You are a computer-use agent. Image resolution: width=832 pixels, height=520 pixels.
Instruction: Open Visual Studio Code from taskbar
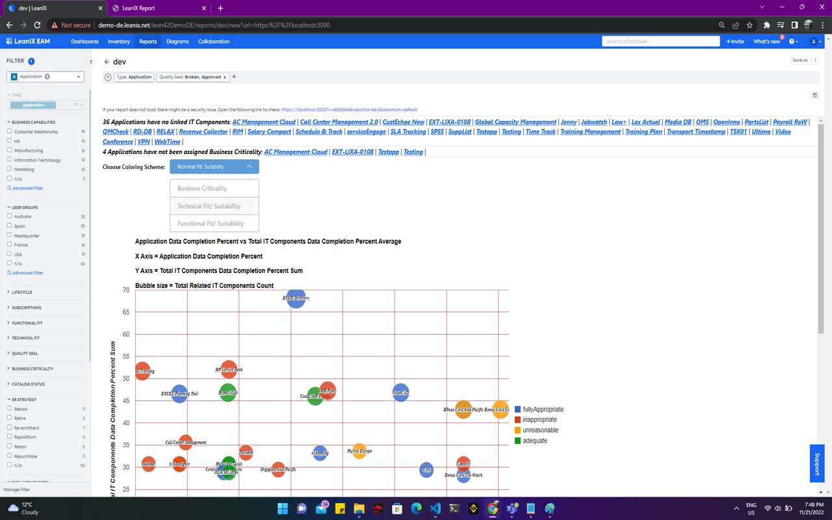coord(435,508)
